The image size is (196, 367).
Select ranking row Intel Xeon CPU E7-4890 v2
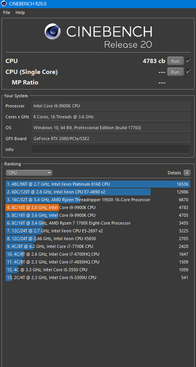coord(98,192)
